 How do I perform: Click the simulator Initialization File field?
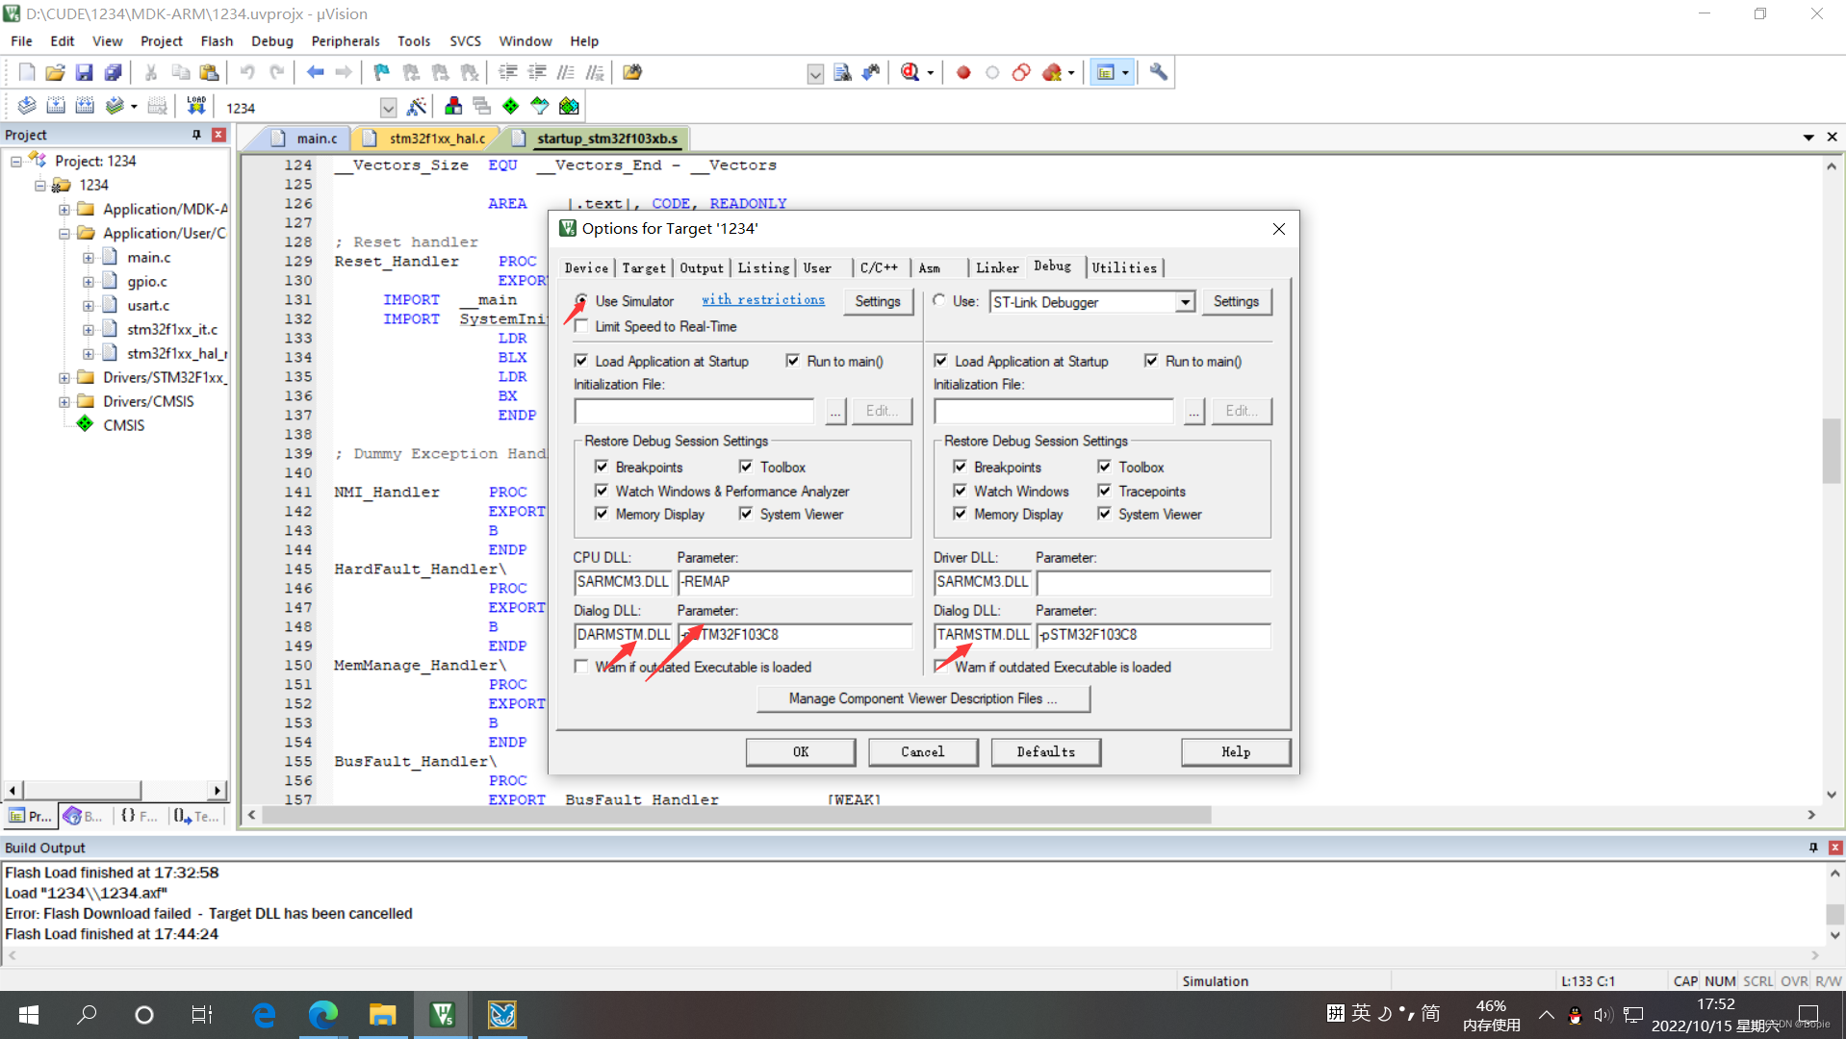694,411
